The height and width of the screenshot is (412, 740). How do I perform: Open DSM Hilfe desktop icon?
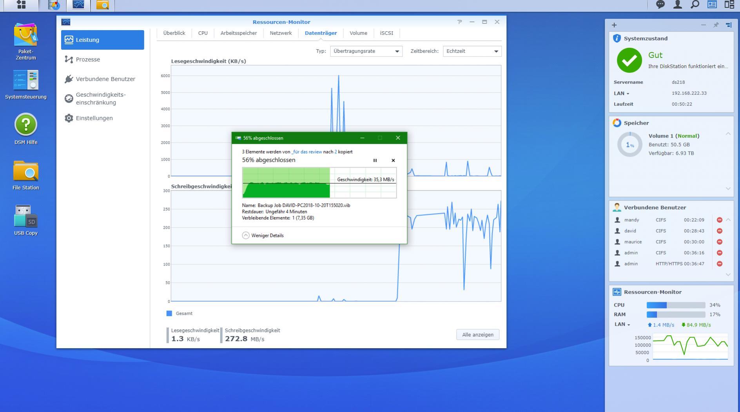pos(26,129)
